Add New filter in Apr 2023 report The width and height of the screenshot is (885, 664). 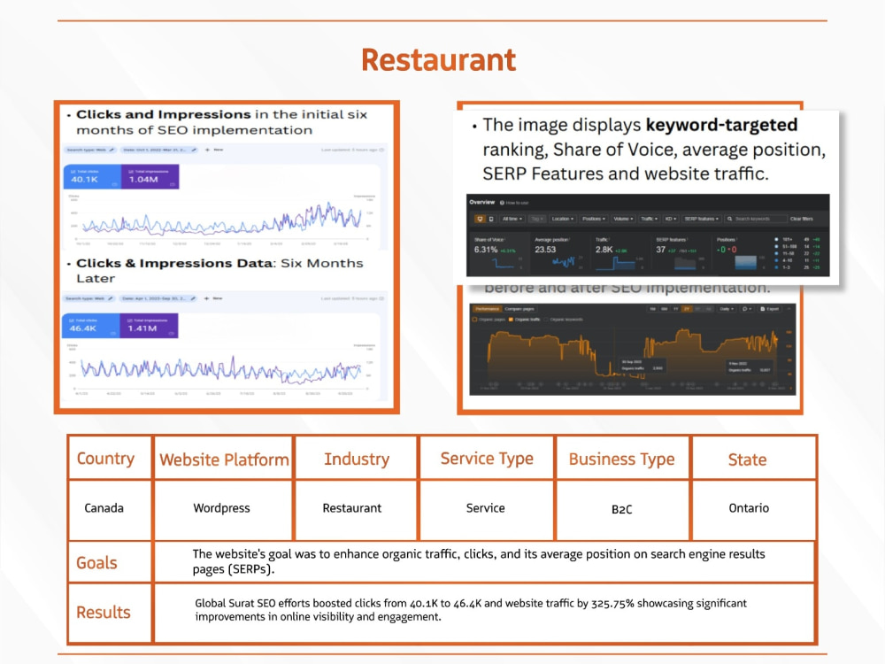tap(214, 298)
